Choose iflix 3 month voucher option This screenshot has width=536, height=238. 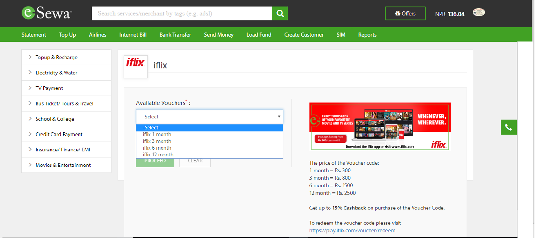point(209,141)
